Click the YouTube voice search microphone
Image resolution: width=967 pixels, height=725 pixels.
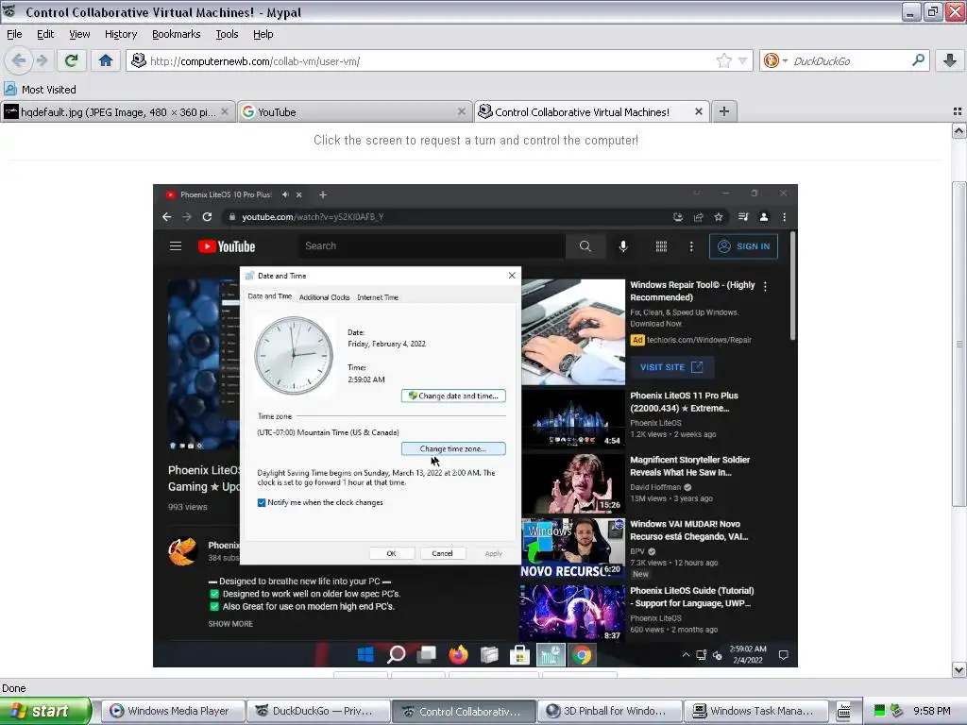pos(623,246)
